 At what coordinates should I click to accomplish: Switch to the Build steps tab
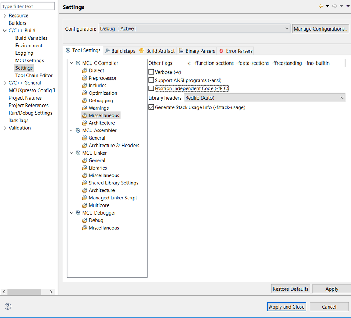[120, 51]
